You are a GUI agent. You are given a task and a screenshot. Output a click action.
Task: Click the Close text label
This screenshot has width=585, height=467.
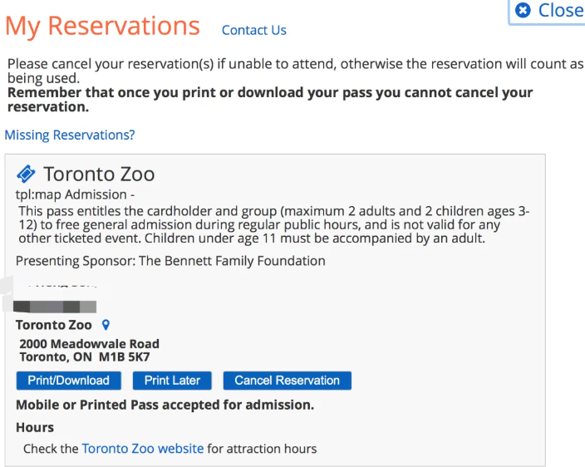(x=560, y=10)
